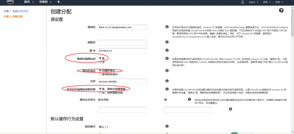Select 是，更新存储桶策略 option
The width and height of the screenshot is (294, 134).
pyautogui.click(x=100, y=89)
